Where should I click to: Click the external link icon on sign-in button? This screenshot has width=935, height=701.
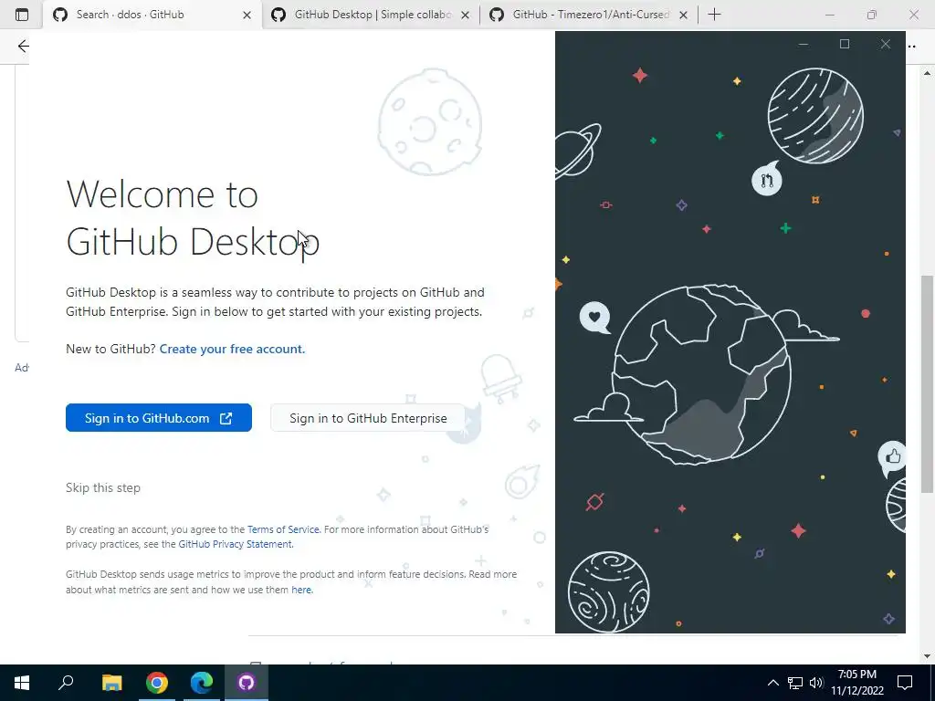[x=226, y=418]
